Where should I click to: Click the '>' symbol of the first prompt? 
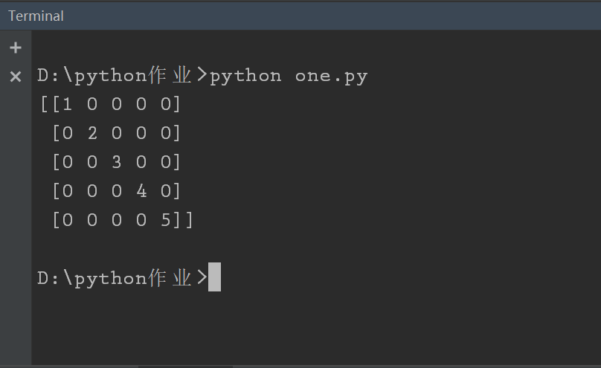202,76
